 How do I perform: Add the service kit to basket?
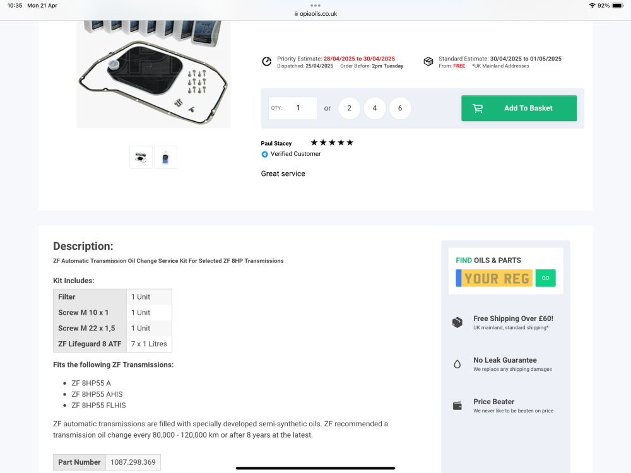[519, 108]
